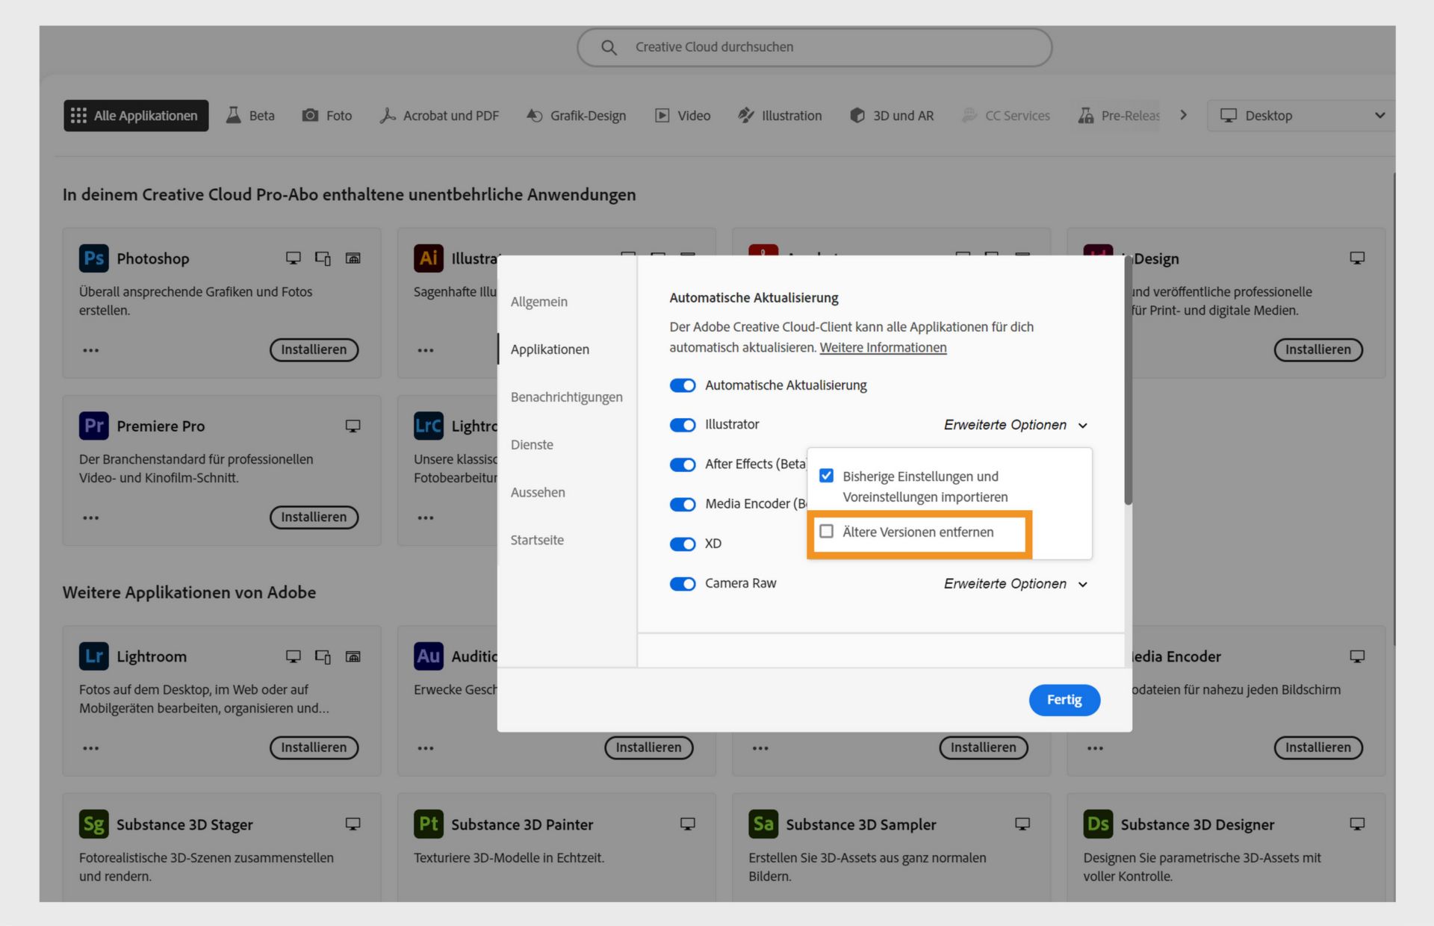Image resolution: width=1434 pixels, height=926 pixels.
Task: Open the Beta category flask icon
Action: (234, 115)
